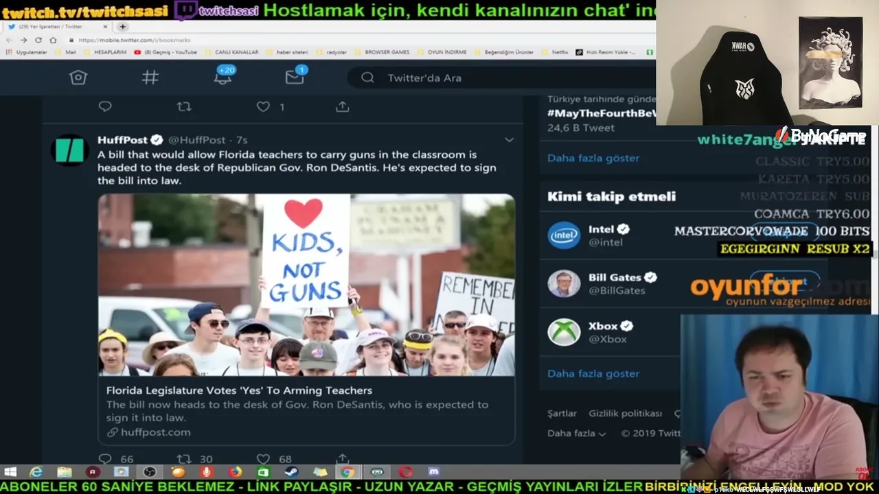Expand the HuffPost tweet options chevron

[x=509, y=140]
